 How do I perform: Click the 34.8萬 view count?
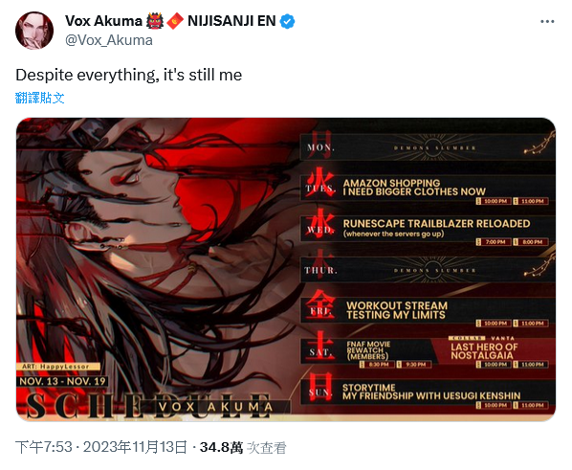(x=221, y=447)
